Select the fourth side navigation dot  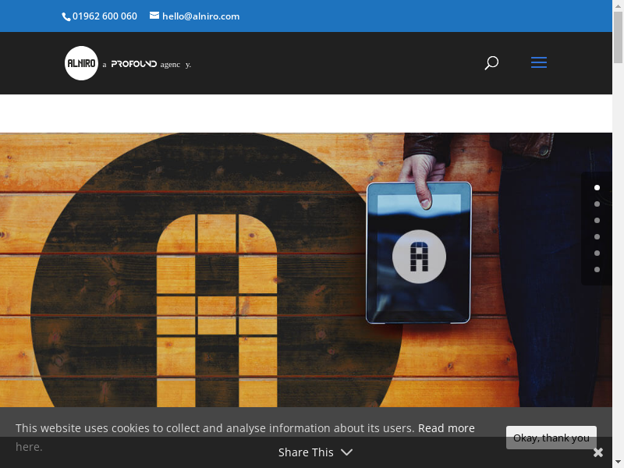(597, 236)
